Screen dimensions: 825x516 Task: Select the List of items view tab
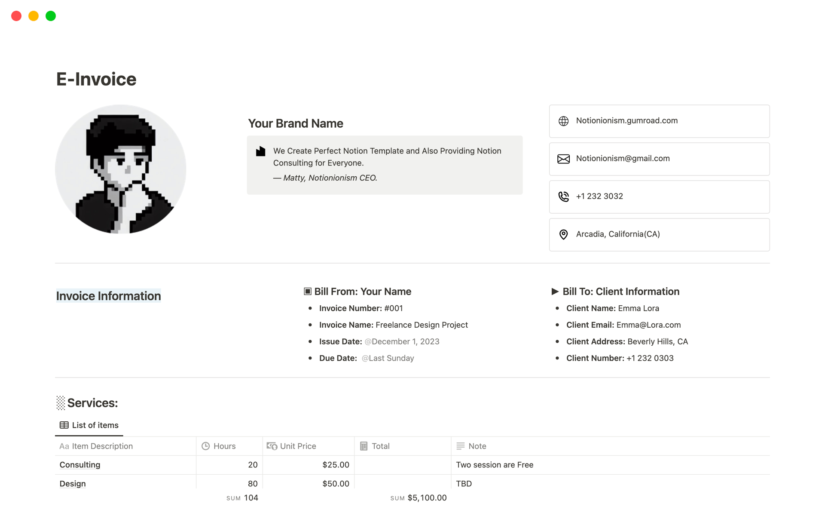point(89,425)
